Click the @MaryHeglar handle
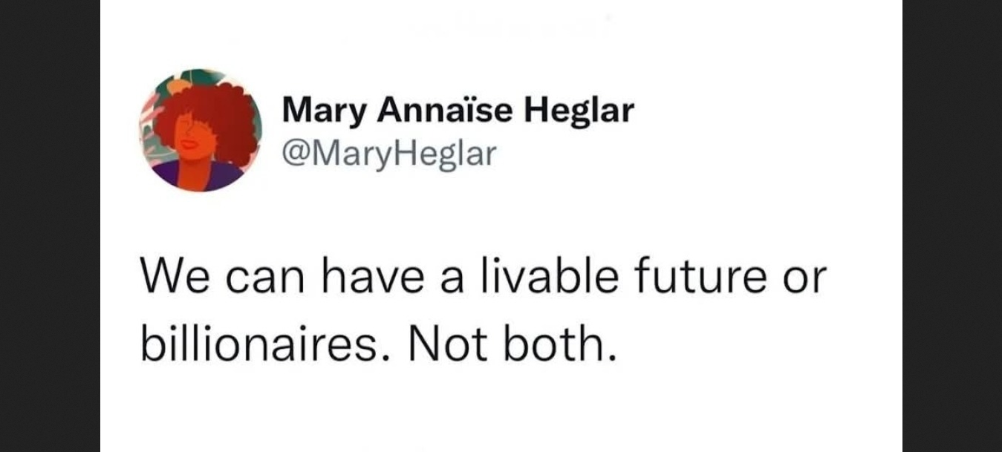The image size is (1002, 452). (x=388, y=154)
